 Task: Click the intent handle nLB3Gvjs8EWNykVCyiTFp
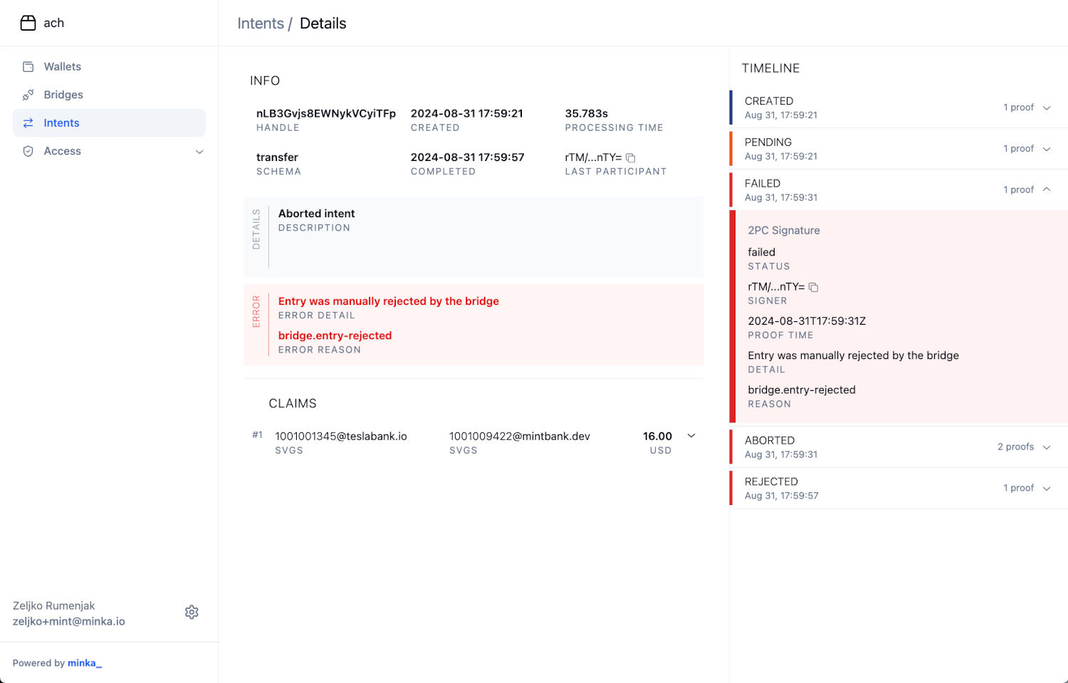click(x=325, y=114)
